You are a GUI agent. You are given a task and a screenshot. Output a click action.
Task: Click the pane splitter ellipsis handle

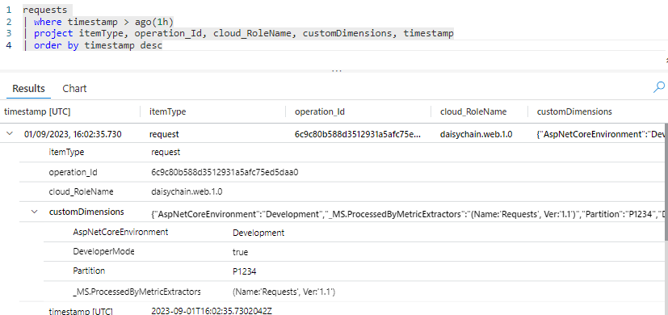pyautogui.click(x=337, y=71)
